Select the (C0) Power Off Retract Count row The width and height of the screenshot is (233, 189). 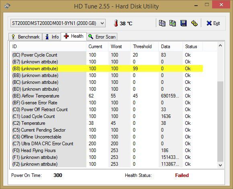pyautogui.click(x=107, y=110)
